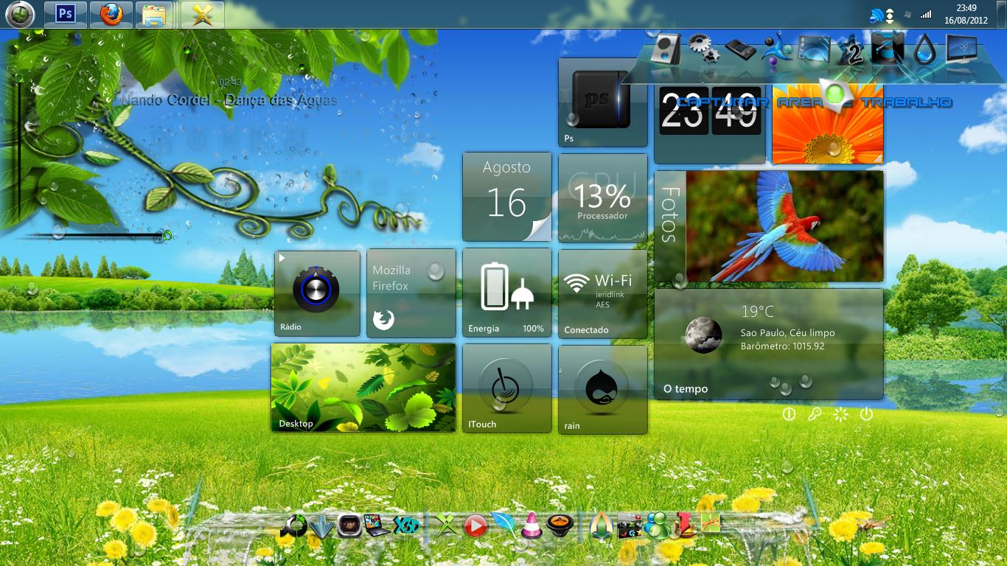Screen dimensions: 1007x566
Task: Open the red J Java dock icon
Action: coord(684,524)
